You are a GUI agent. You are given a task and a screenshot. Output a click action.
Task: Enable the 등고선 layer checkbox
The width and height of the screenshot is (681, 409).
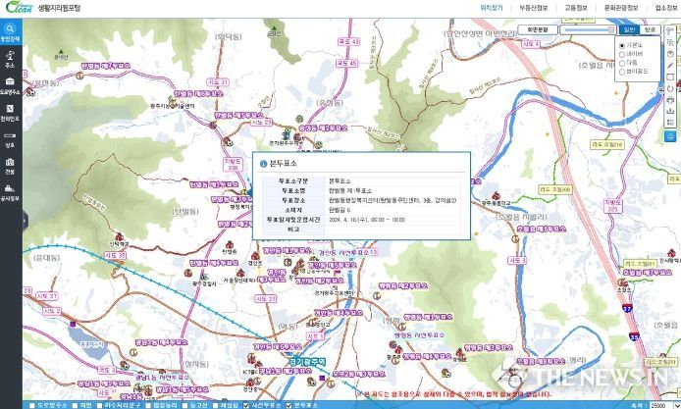(x=184, y=405)
